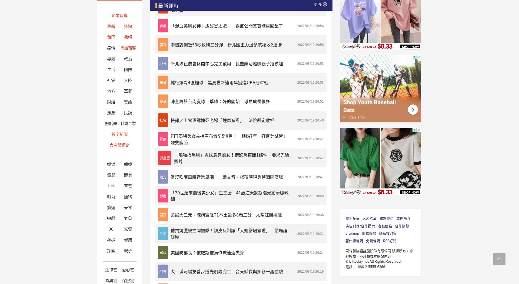519x284 pixels.
Task: Select 熱門 in sidebar menu
Action: point(111,37)
